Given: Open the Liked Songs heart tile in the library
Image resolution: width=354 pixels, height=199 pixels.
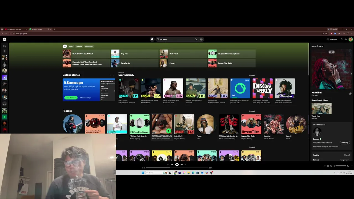Looking at the screenshot, I should [x=4, y=78].
